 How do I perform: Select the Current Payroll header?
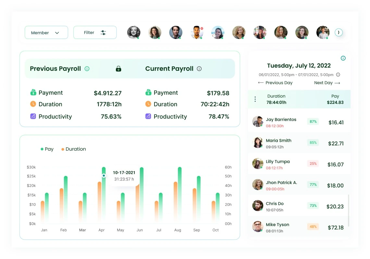tap(169, 69)
